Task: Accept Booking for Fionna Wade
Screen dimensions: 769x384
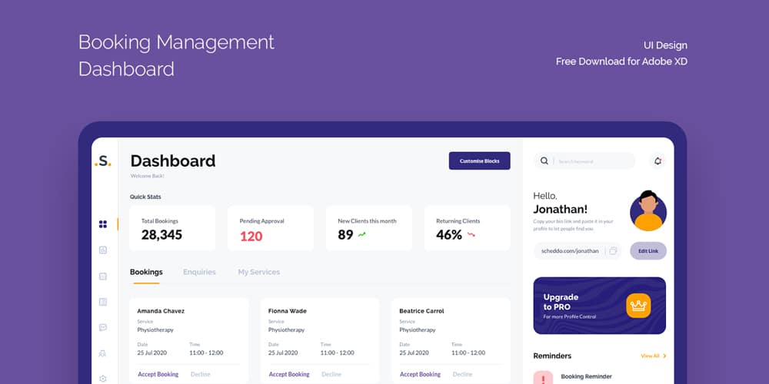Action: pyautogui.click(x=289, y=374)
